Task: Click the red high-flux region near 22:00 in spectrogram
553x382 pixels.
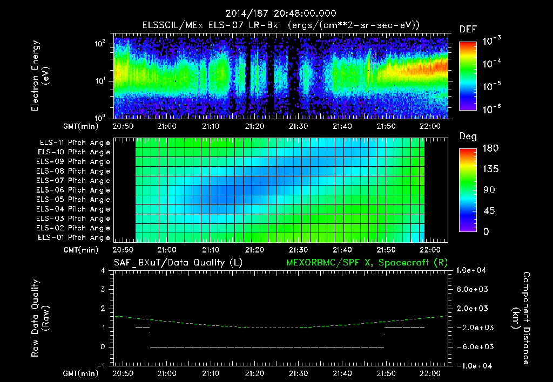Action: (436, 66)
